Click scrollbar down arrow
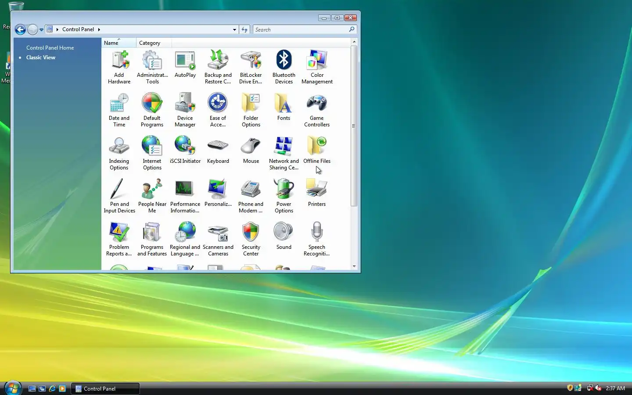Image resolution: width=632 pixels, height=395 pixels. (354, 266)
